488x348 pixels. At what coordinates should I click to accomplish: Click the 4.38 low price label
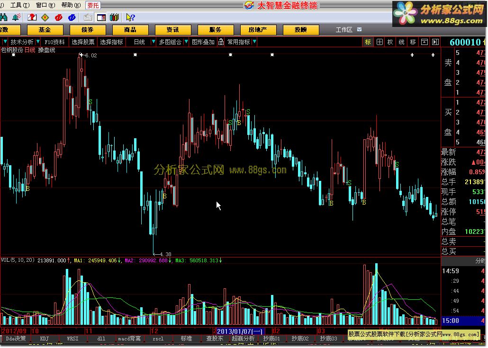(165, 254)
